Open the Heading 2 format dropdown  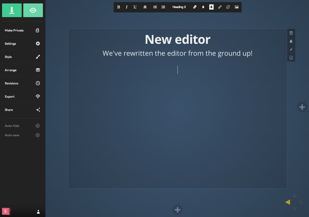(179, 7)
